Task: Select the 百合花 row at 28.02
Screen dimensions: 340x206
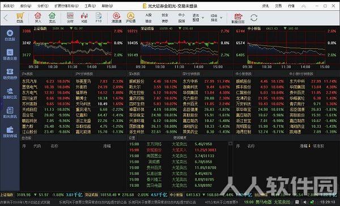Action: point(46,115)
